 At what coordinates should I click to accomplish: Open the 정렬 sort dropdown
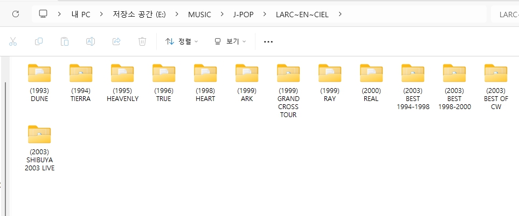(x=182, y=41)
